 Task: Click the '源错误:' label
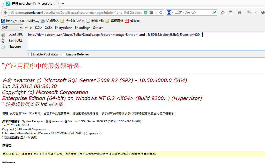click(x=7, y=145)
